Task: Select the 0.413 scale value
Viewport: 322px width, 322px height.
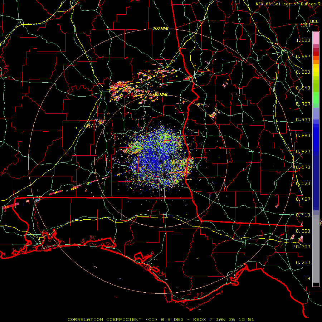Action: [303, 215]
